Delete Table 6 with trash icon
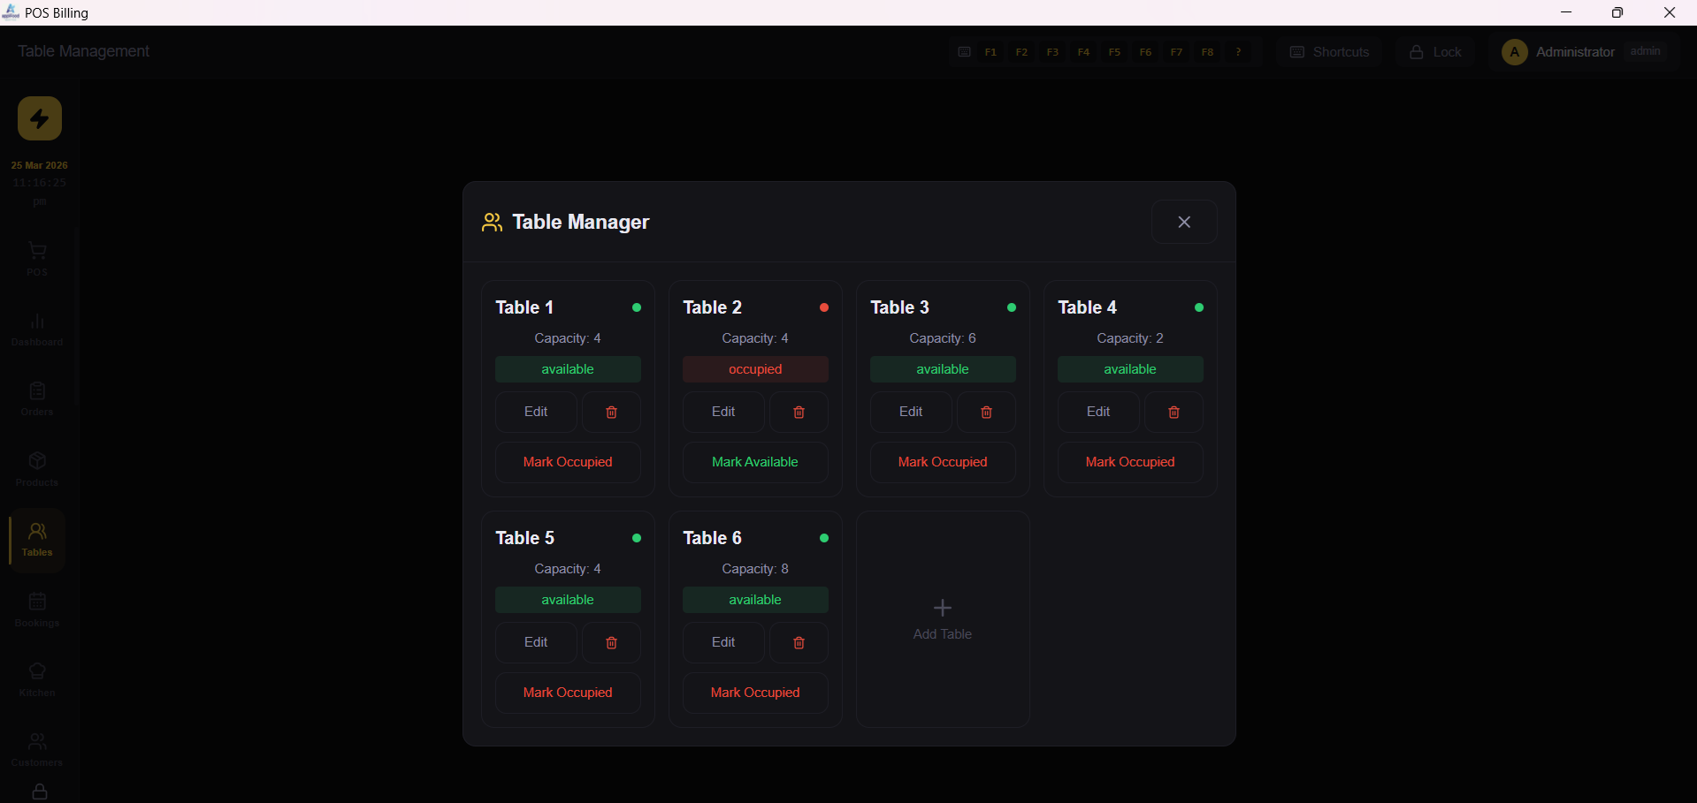1697x803 pixels. pos(799,643)
